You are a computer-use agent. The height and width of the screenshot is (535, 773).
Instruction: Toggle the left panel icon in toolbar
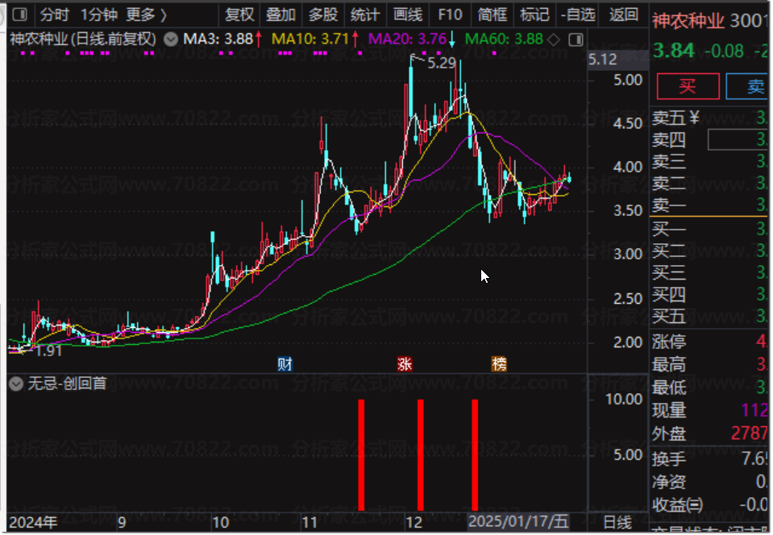tap(20, 15)
